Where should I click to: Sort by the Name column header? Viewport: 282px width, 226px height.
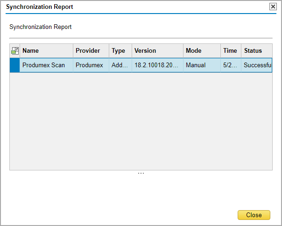[46, 51]
